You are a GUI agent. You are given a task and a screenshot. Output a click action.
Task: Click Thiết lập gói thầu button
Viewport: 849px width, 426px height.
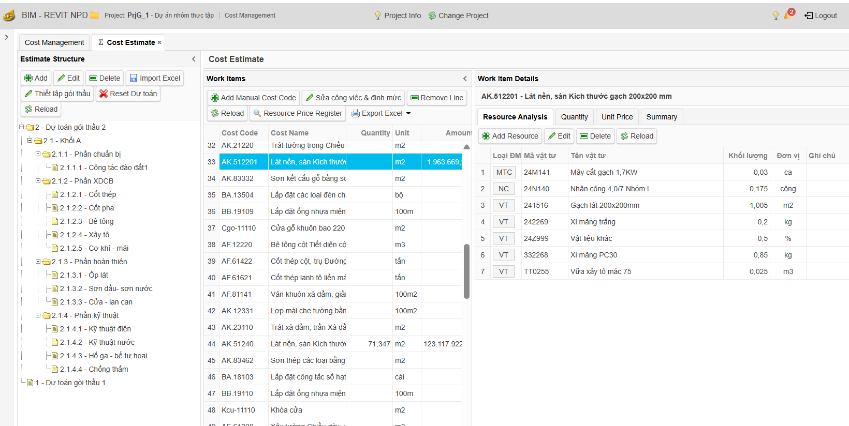(57, 94)
